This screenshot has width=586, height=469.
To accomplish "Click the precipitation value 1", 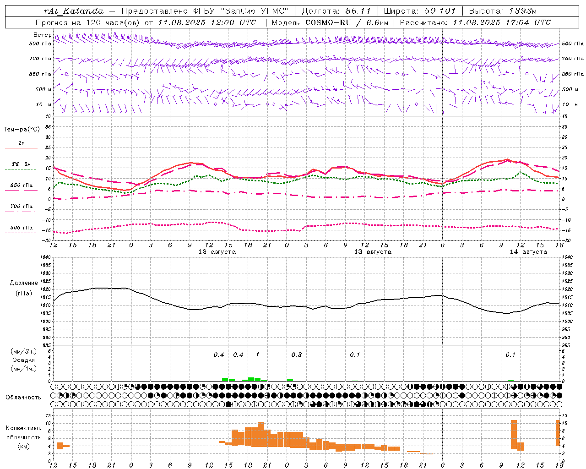I will tap(257, 354).
